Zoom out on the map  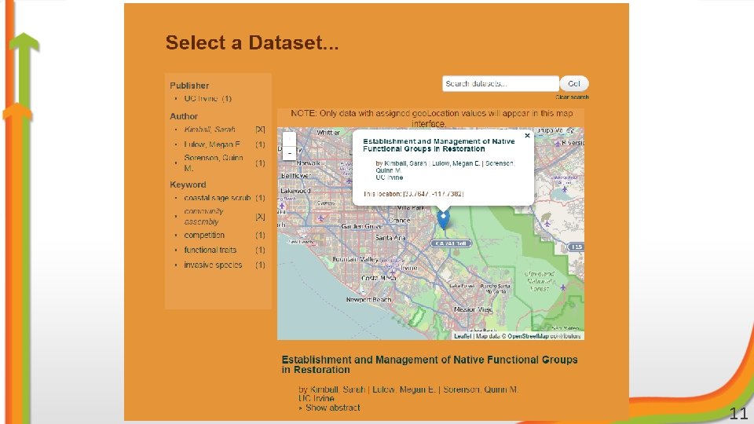[289, 153]
